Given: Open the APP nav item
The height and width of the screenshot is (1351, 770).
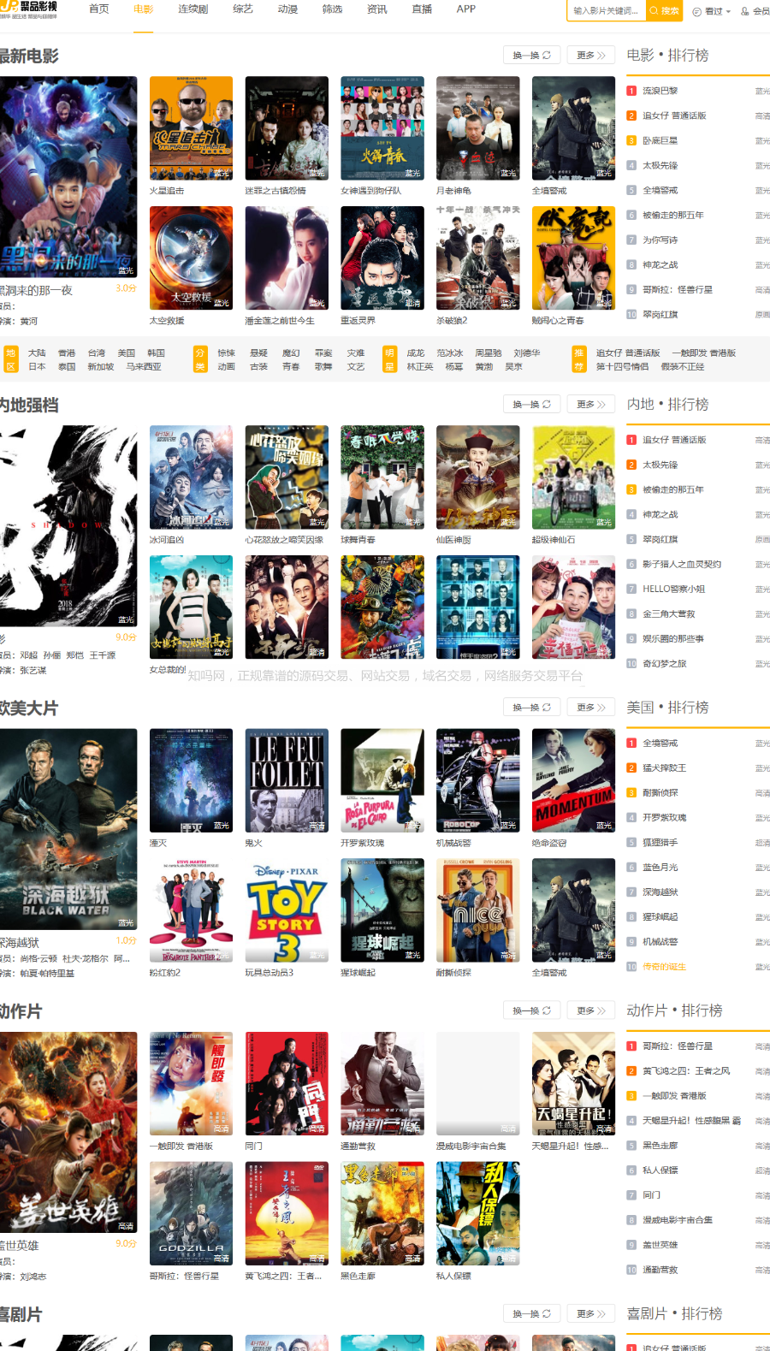Looking at the screenshot, I should click(466, 9).
